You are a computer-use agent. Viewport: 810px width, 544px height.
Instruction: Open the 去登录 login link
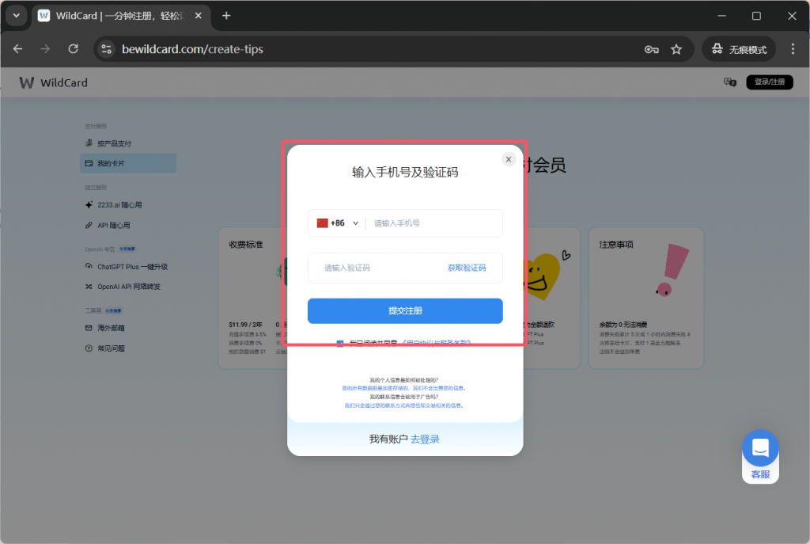pyautogui.click(x=425, y=439)
